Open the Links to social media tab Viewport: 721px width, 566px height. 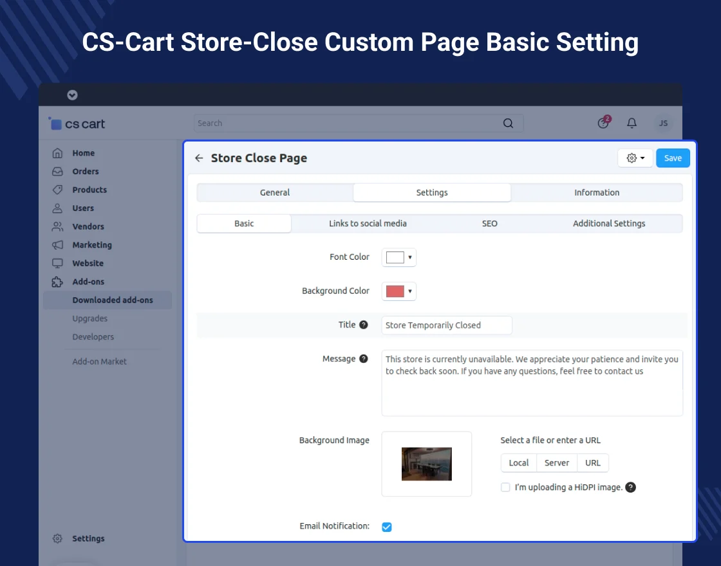(x=368, y=223)
